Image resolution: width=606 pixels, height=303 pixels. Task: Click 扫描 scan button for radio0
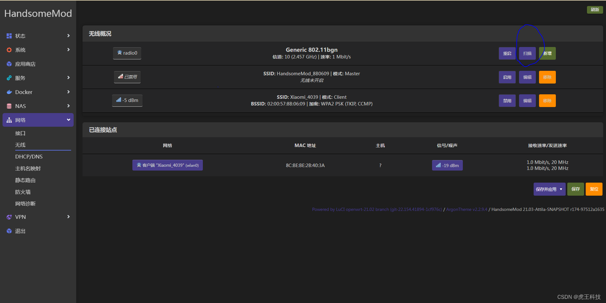pyautogui.click(x=527, y=53)
